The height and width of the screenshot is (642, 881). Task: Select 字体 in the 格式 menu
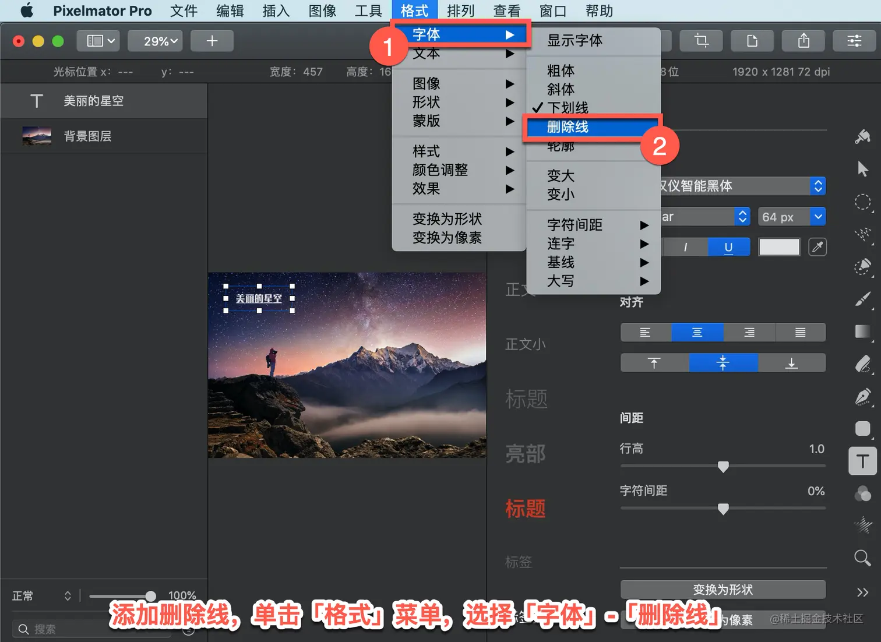tap(459, 34)
